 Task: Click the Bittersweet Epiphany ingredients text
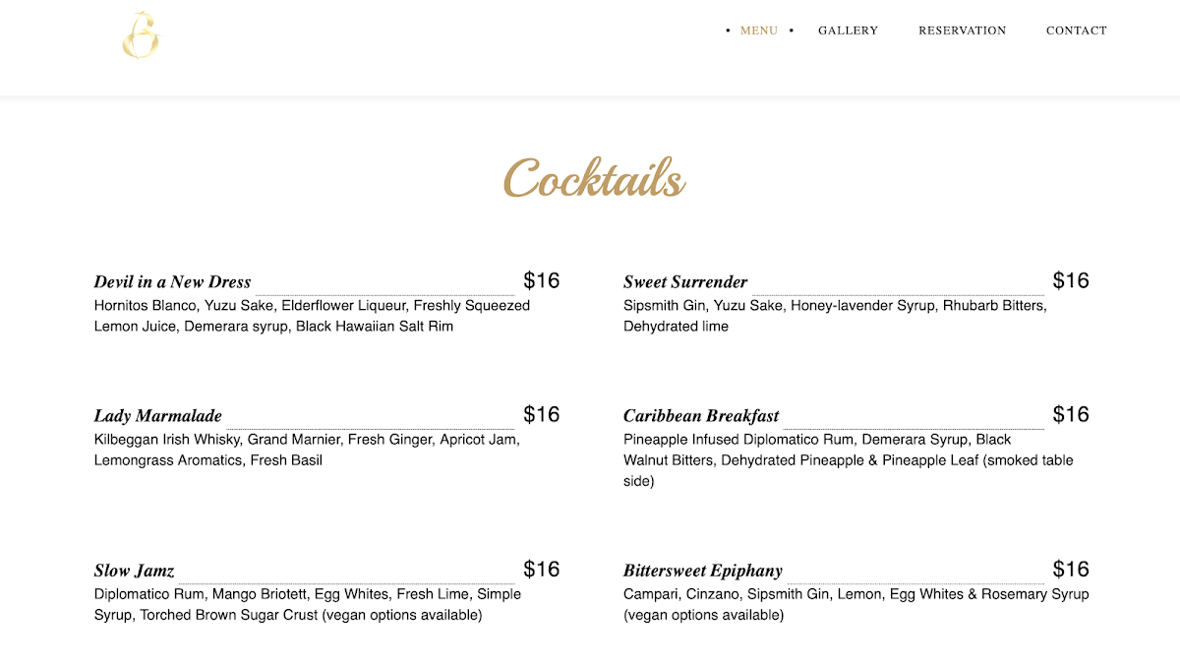point(855,605)
